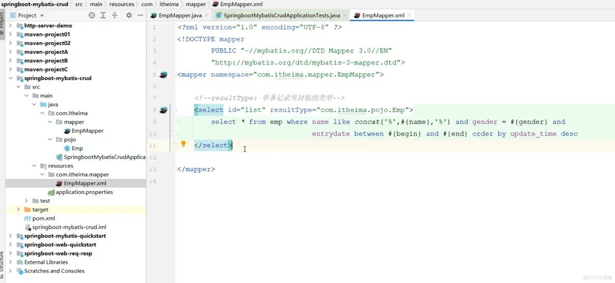
Task: Click the MyBatis bird gutter icon on line 5
Action: point(164,74)
